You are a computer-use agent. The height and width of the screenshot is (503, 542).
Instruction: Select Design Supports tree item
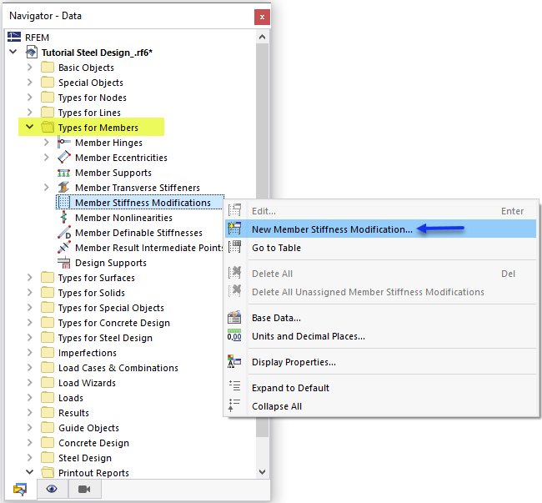click(x=111, y=263)
